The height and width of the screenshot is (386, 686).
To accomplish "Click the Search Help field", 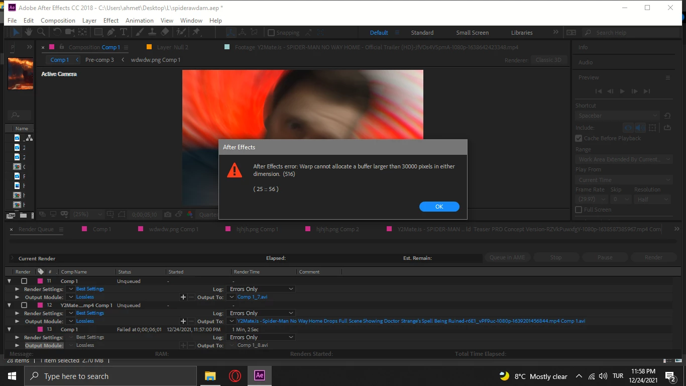I will tap(632, 33).
